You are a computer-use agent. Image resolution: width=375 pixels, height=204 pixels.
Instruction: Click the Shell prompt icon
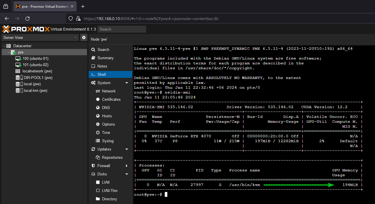[93, 74]
